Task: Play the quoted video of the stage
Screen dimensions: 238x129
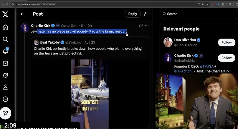Action: (90, 94)
